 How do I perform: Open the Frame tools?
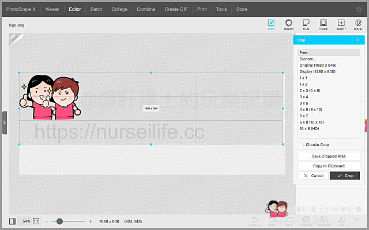(323, 25)
